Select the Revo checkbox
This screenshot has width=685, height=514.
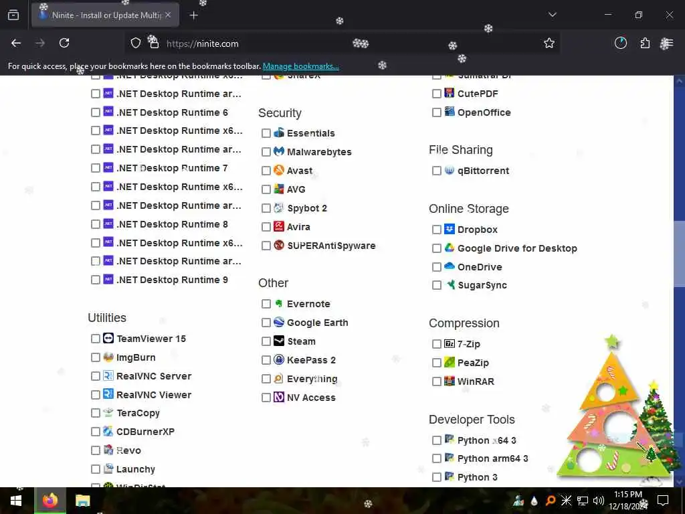click(x=95, y=450)
